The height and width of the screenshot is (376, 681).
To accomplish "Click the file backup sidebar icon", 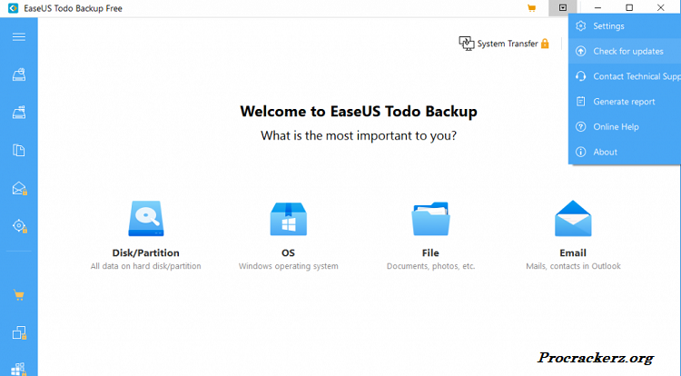I will (x=18, y=150).
